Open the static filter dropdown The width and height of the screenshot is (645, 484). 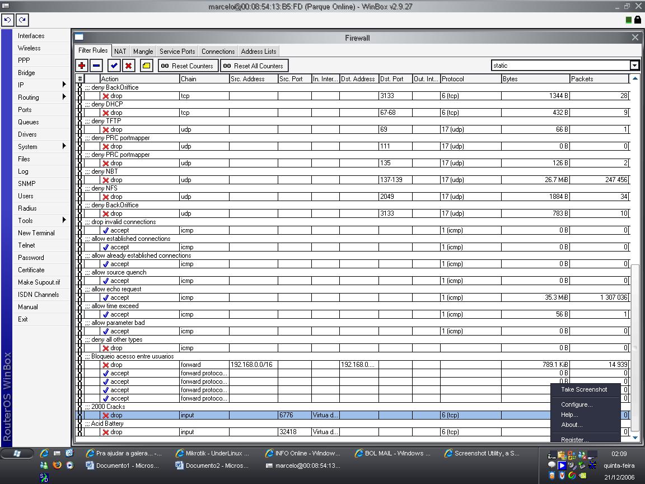[x=634, y=66]
